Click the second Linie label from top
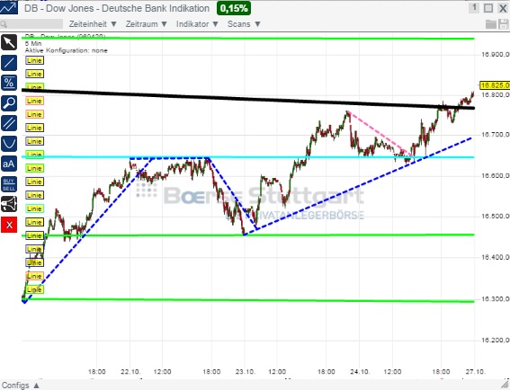The height and width of the screenshot is (390, 510). [x=34, y=74]
